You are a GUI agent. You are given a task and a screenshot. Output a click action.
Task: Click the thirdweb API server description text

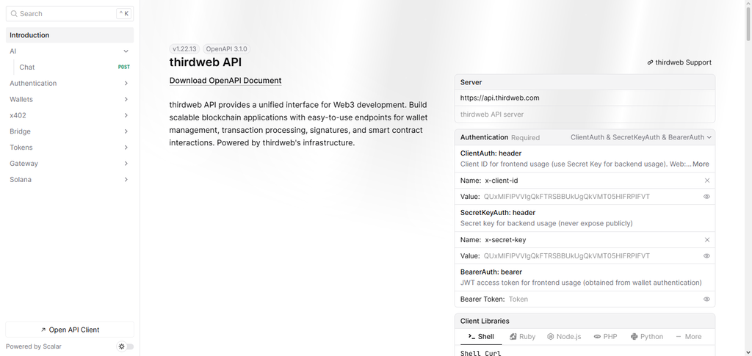coord(492,115)
